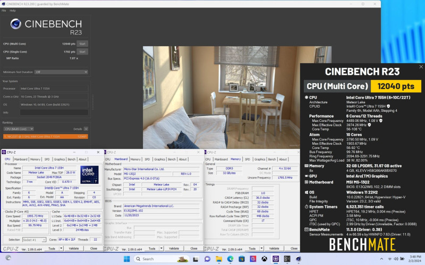Open the Help menu in Cinebench

[12, 11]
